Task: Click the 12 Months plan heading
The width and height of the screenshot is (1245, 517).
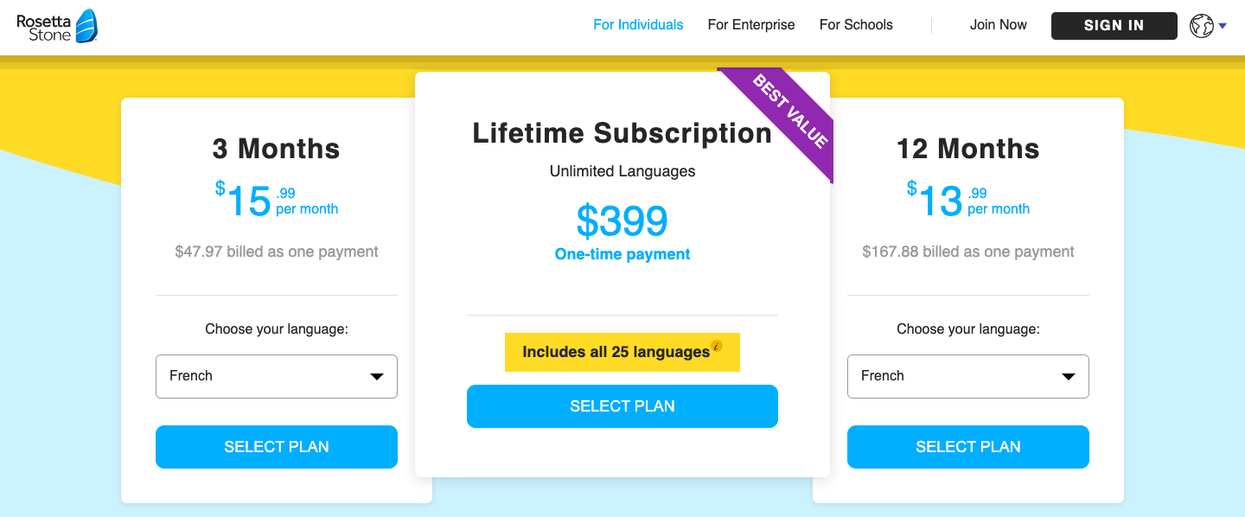Action: (x=968, y=149)
